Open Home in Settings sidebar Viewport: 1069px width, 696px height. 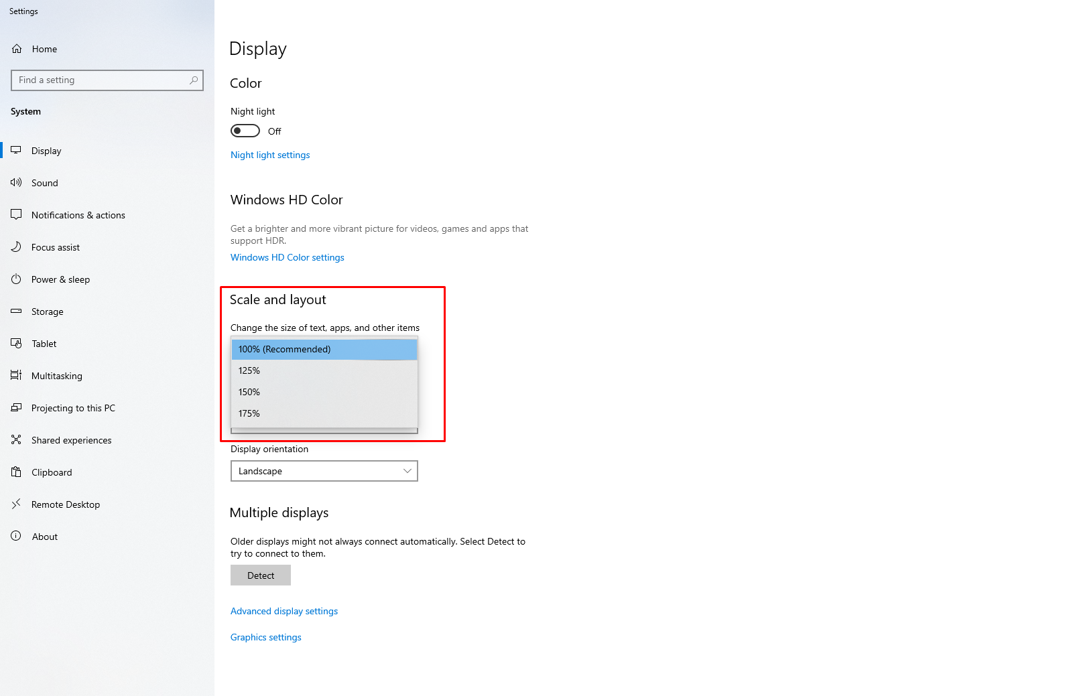107,49
